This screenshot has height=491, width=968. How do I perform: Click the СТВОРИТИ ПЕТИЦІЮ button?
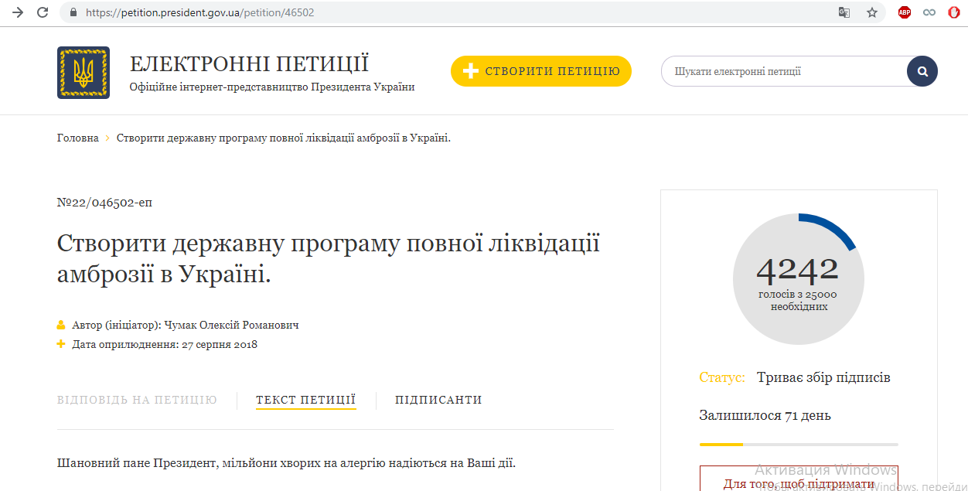(x=540, y=70)
